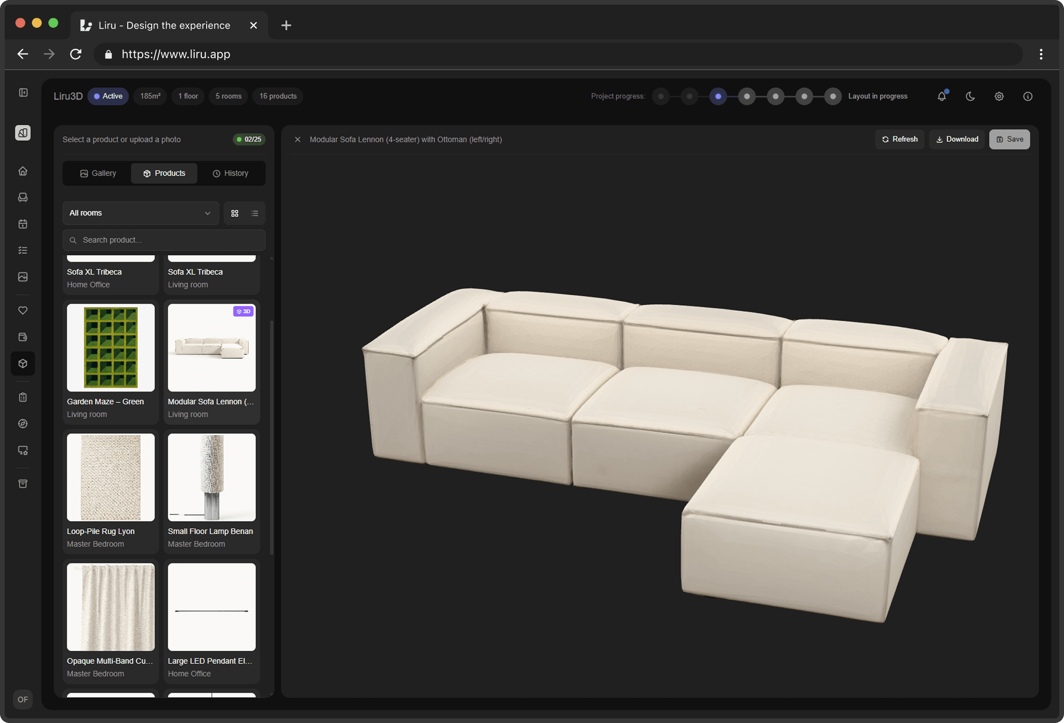Viewport: 1064px width, 723px height.
Task: Open the Home icon in the left sidebar
Action: [x=23, y=171]
